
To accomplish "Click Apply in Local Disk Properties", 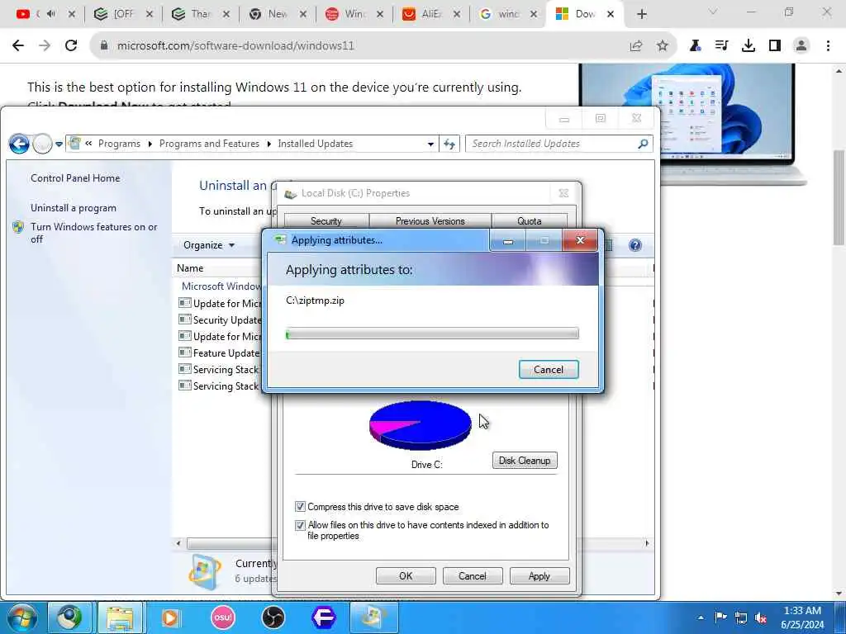I will [539, 576].
